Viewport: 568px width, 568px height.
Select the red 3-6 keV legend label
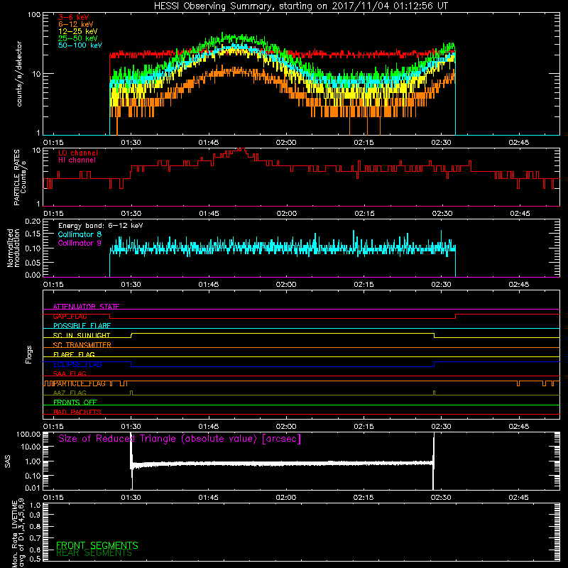[x=74, y=17]
